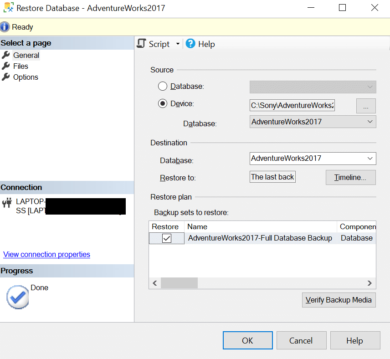Click the Script toolbar icon
Viewport: 390px width, 359px height.
[x=141, y=44]
